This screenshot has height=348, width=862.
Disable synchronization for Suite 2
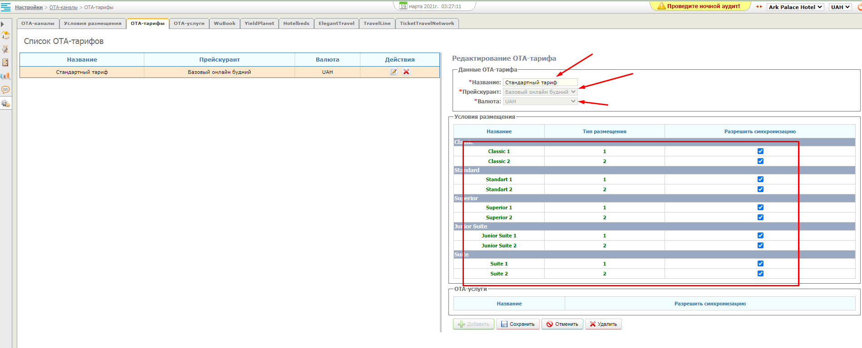[760, 274]
